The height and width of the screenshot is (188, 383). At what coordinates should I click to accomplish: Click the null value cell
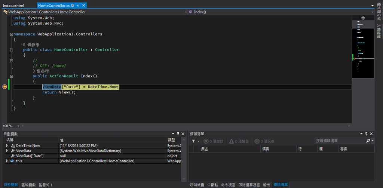(63, 156)
